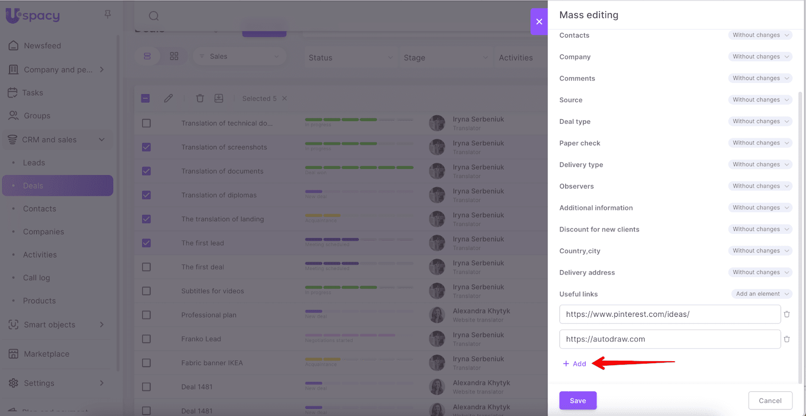The image size is (806, 416).
Task: Open Leads in the sidebar
Action: 34,162
